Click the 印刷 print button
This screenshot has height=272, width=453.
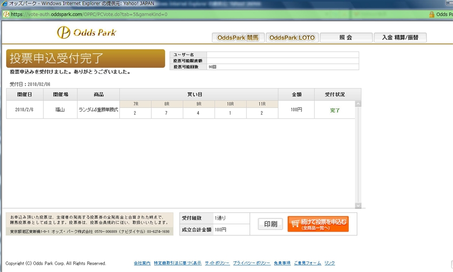click(270, 224)
